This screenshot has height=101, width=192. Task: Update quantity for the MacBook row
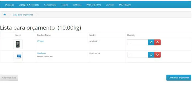(x=151, y=55)
